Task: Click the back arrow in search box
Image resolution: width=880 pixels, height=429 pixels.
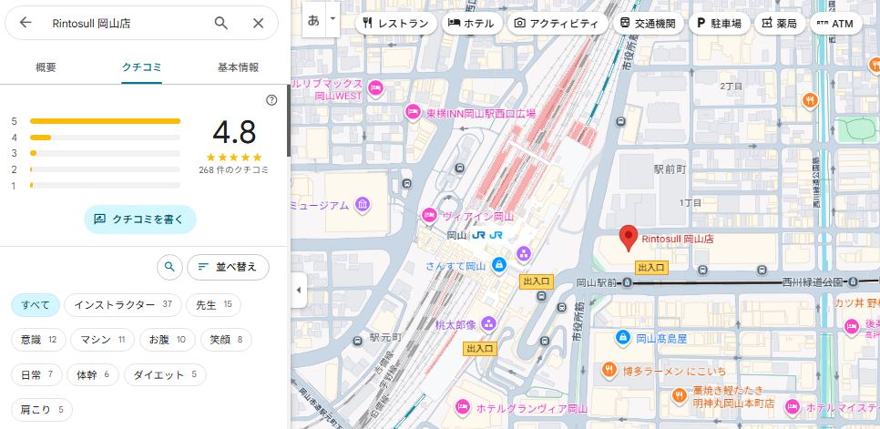Action: pyautogui.click(x=26, y=23)
